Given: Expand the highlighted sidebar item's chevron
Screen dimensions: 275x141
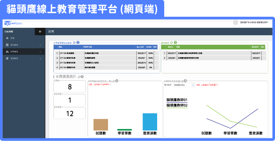Looking at the screenshot, I should (40, 52).
